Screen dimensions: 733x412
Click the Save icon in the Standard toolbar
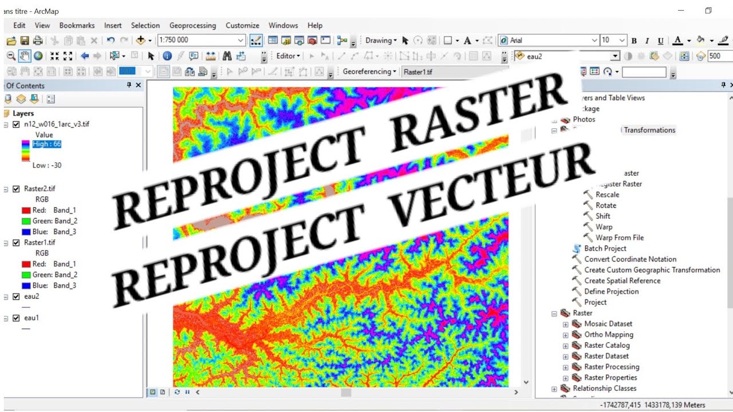[x=24, y=41]
